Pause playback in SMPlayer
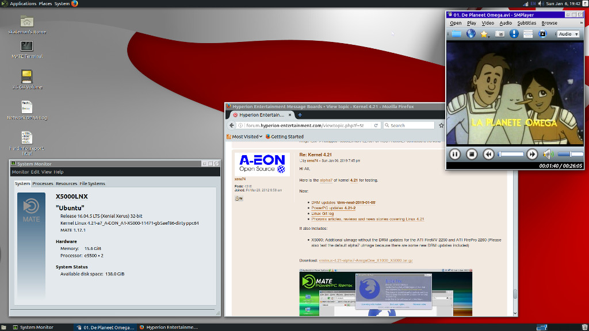This screenshot has height=331, width=589. pos(454,154)
